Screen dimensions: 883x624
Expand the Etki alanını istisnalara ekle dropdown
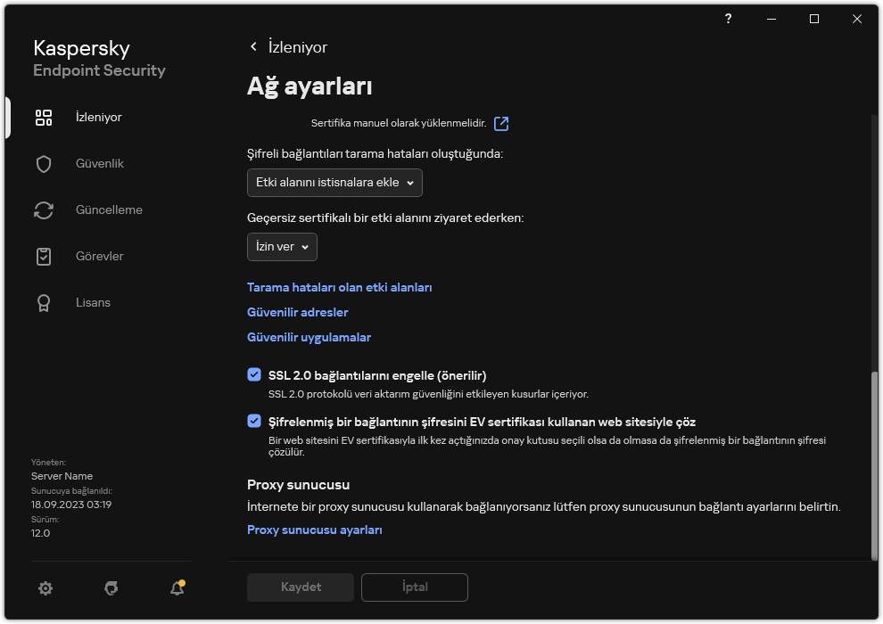(x=334, y=183)
